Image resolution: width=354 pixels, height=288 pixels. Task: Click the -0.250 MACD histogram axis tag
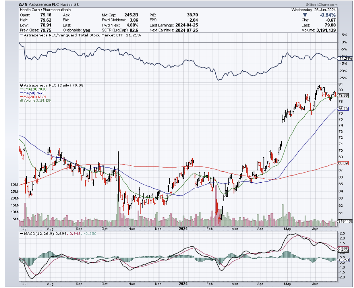point(343,260)
